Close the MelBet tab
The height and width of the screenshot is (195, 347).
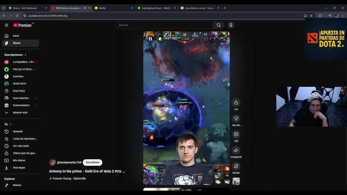[132, 8]
